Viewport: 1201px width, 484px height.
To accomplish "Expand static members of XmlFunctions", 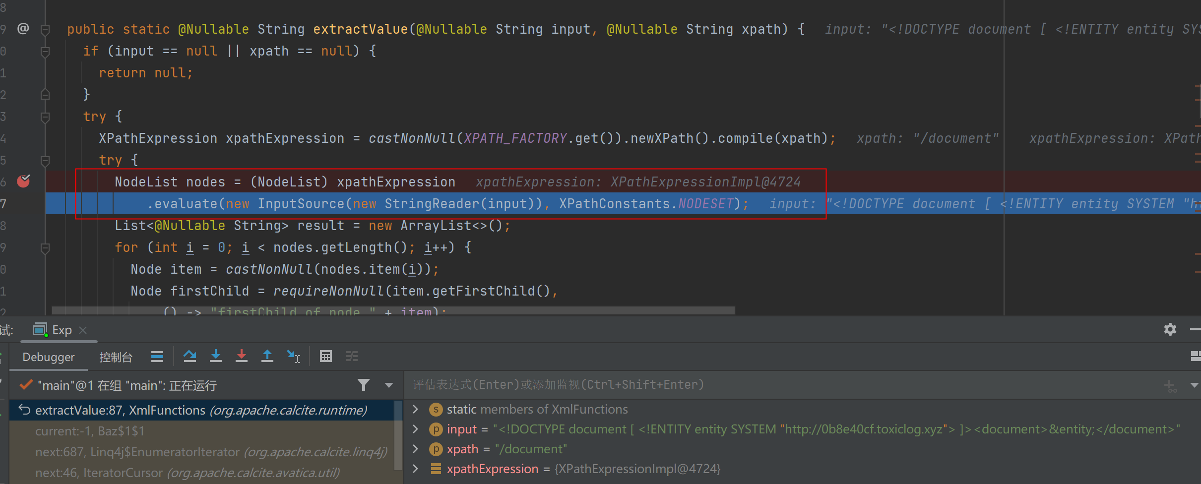I will 415,409.
